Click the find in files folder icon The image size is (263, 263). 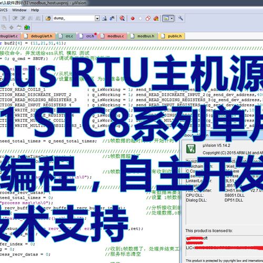click(48, 18)
